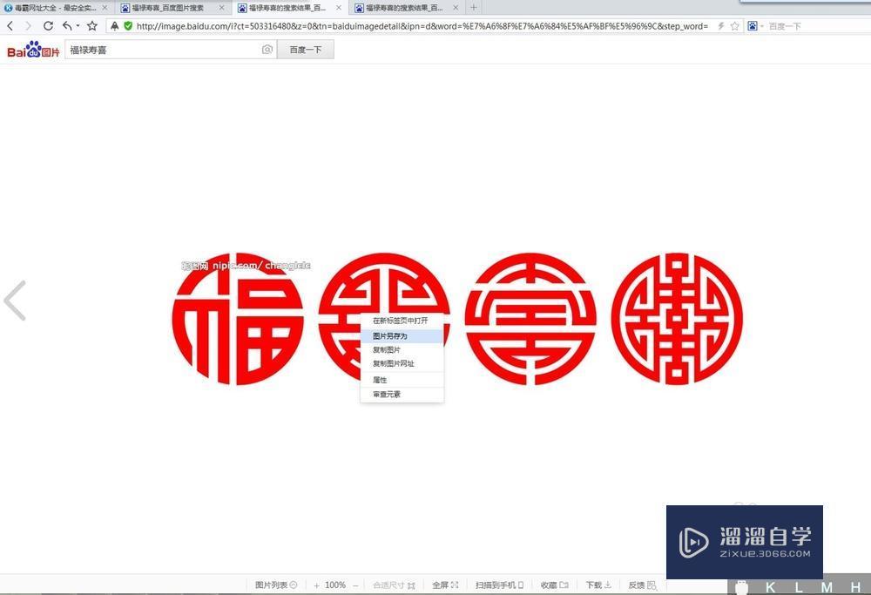Choose 复制图片网址 from context menu
This screenshot has width=871, height=595.
point(402,363)
